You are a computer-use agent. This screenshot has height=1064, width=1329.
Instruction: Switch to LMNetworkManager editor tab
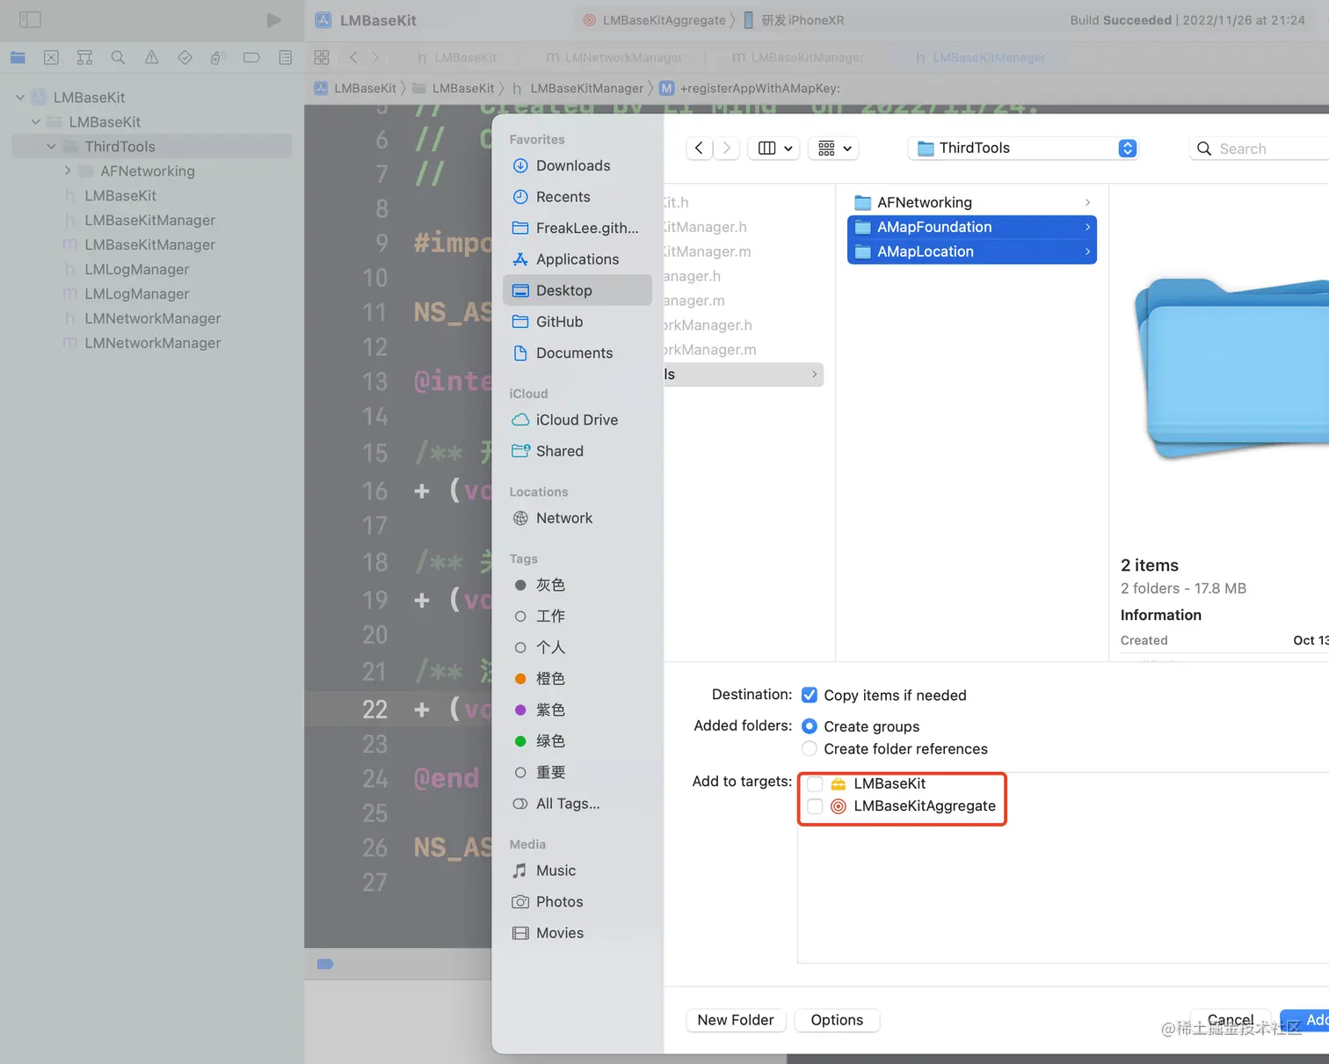coord(614,57)
